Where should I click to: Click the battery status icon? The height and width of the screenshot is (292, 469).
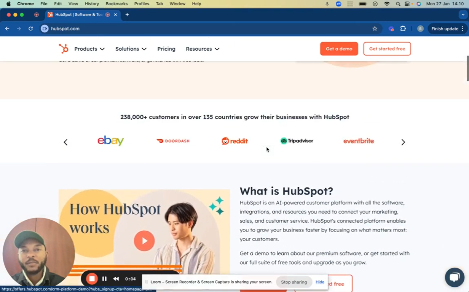363,4
